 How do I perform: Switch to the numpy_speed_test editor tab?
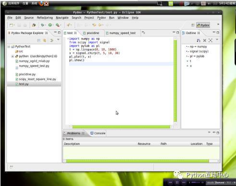pos(121,33)
